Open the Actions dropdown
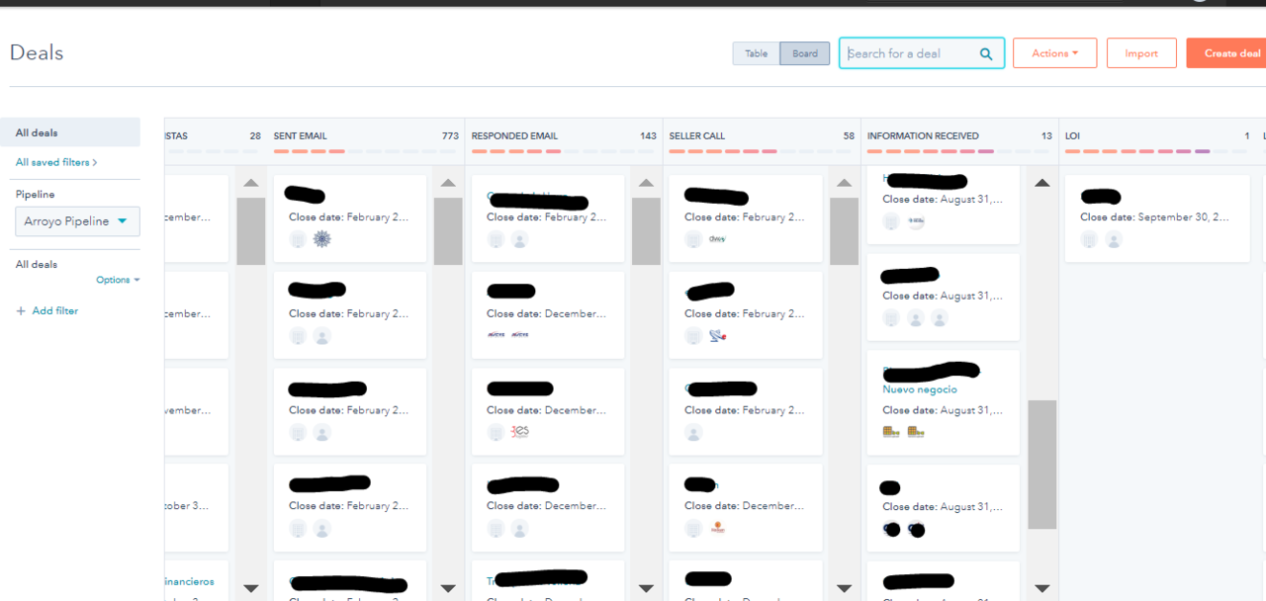Viewport: 1266px width, 601px height. point(1054,53)
